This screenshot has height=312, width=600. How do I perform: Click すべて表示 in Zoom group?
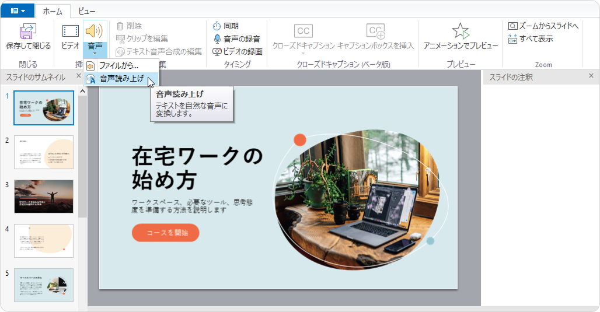pos(512,38)
